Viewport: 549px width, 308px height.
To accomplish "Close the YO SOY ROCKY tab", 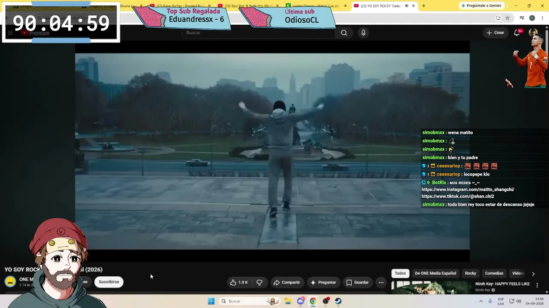I will click(413, 6).
